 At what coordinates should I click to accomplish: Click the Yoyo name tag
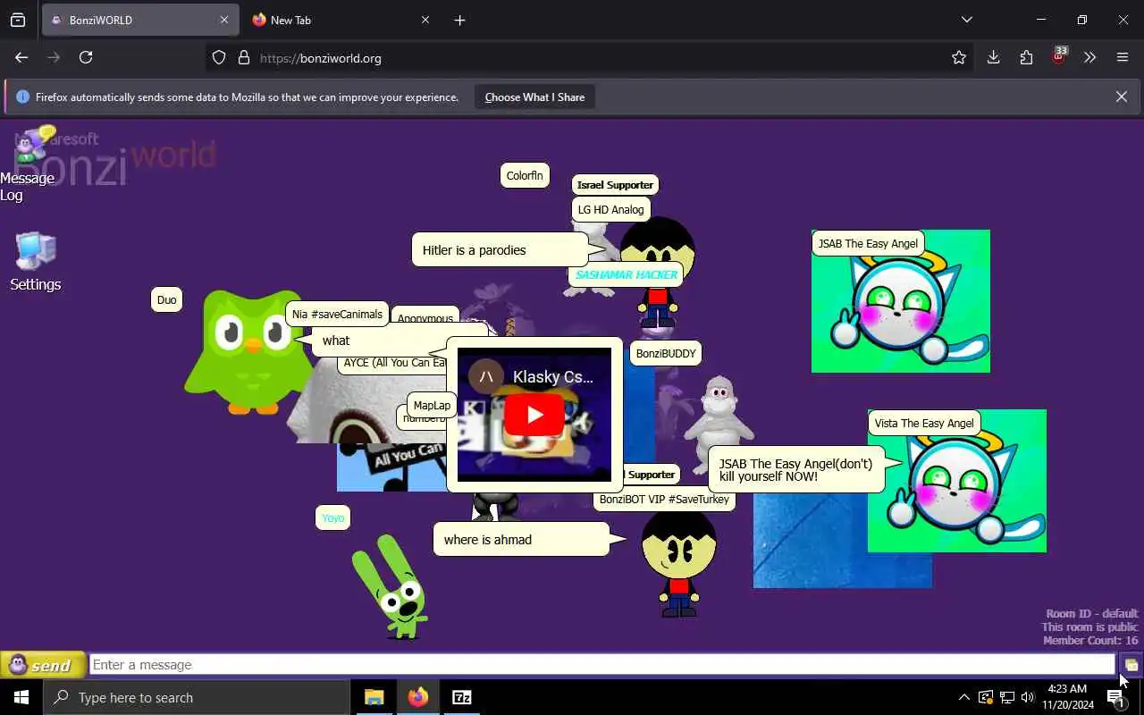pyautogui.click(x=332, y=517)
